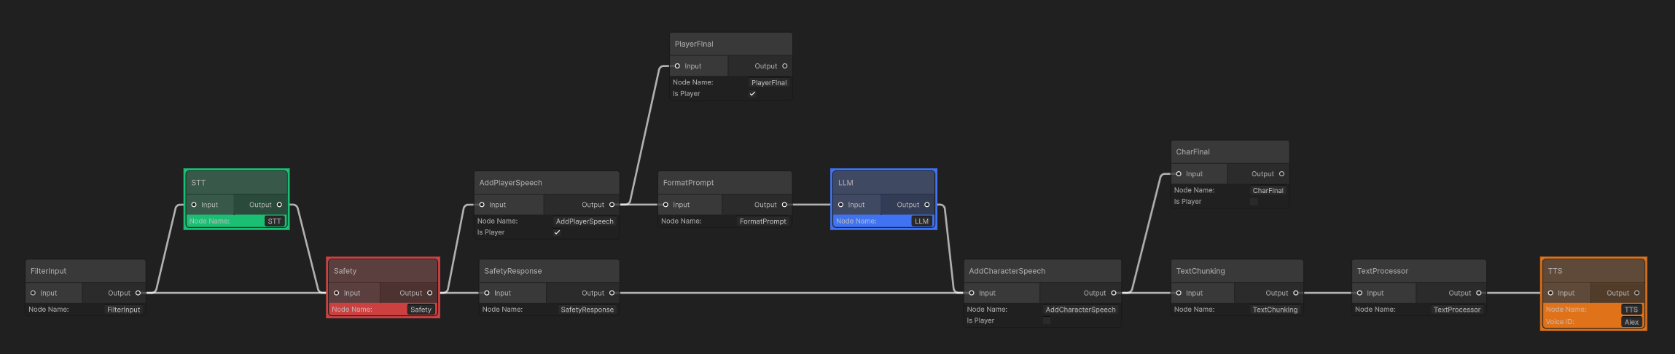Viewport: 1675px width, 354px height.
Task: Click the CharFinal node's Input port
Action: [1179, 174]
